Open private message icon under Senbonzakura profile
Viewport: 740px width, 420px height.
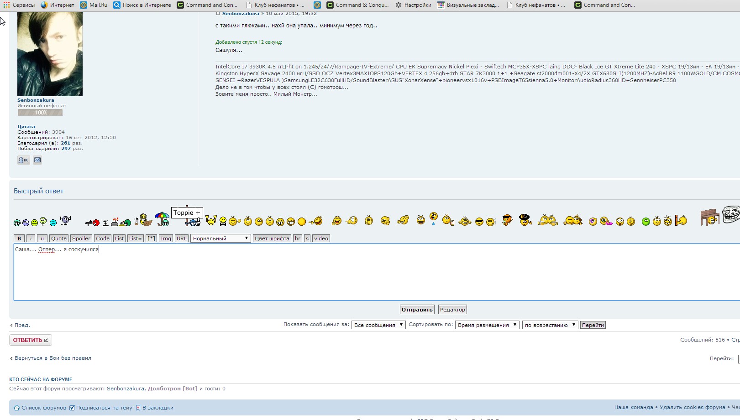24,160
